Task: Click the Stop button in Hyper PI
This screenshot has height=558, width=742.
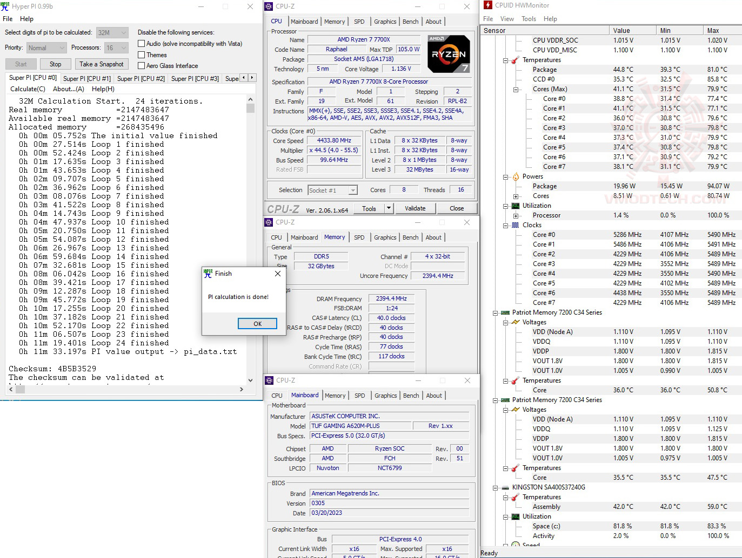Action: [x=56, y=64]
